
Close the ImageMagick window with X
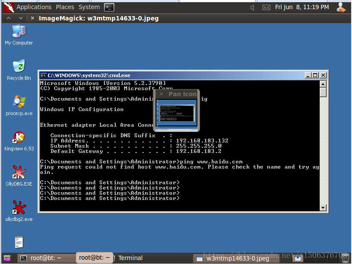pos(32,18)
